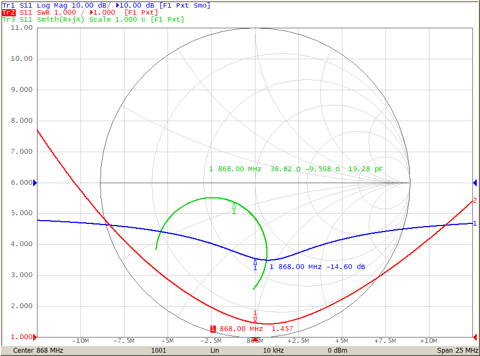
Task: Open the Lin sweep type selector
Action: point(214,351)
